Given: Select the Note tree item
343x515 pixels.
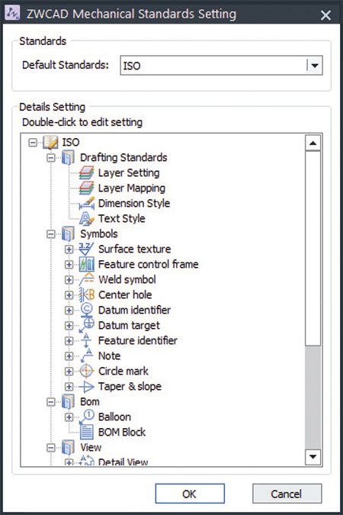Looking at the screenshot, I should click(x=109, y=356).
